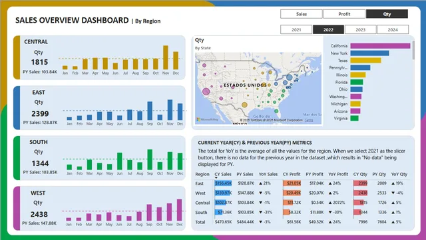Sort by the CY Sales column header

(223, 174)
